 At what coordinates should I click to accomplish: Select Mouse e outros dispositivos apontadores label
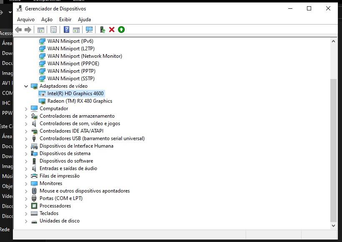pyautogui.click(x=85, y=191)
